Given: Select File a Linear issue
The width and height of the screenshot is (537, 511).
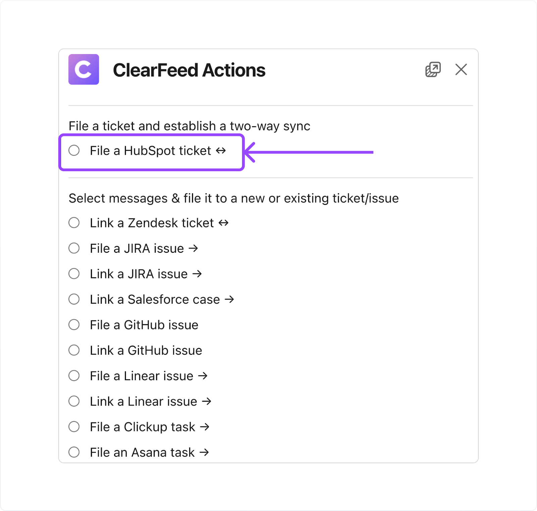Looking at the screenshot, I should [x=74, y=375].
